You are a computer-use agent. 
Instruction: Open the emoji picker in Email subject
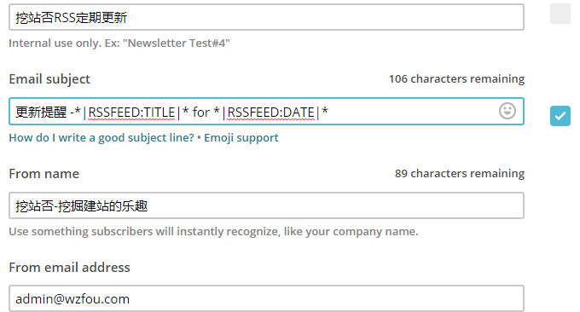point(507,111)
